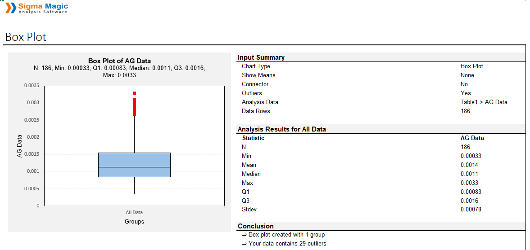
Task: Click the 'Input Summary' section header
Action: pyautogui.click(x=261, y=57)
